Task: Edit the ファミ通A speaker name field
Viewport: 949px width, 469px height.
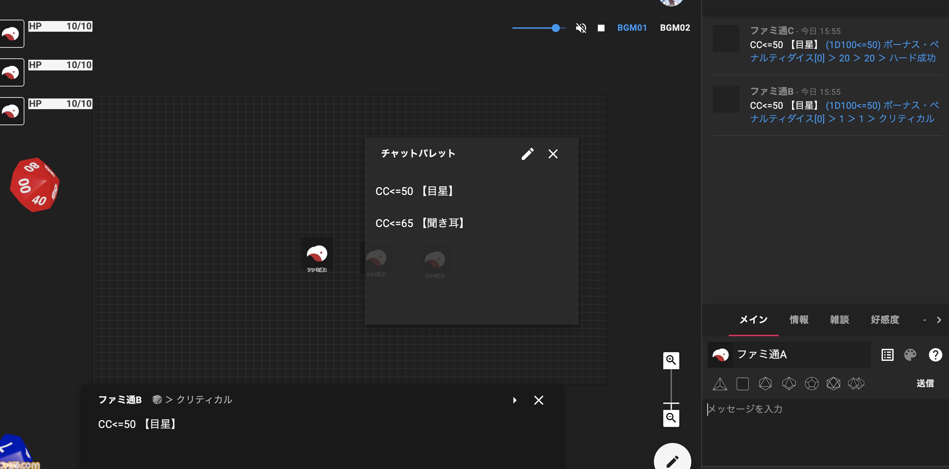Action: [x=802, y=355]
